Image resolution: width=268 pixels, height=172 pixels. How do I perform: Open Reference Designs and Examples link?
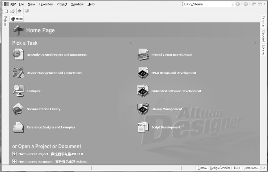(x=51, y=127)
